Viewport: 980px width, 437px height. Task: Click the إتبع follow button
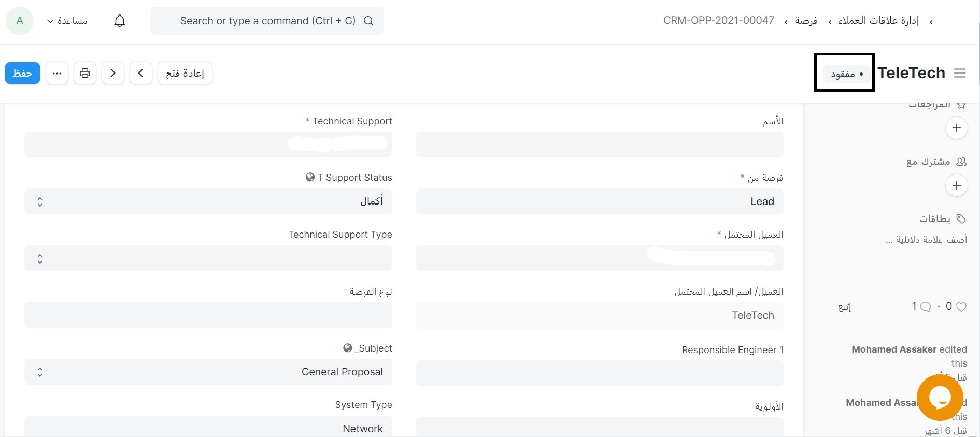845,307
